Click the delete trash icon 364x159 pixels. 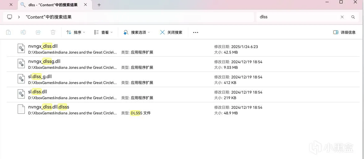53,32
